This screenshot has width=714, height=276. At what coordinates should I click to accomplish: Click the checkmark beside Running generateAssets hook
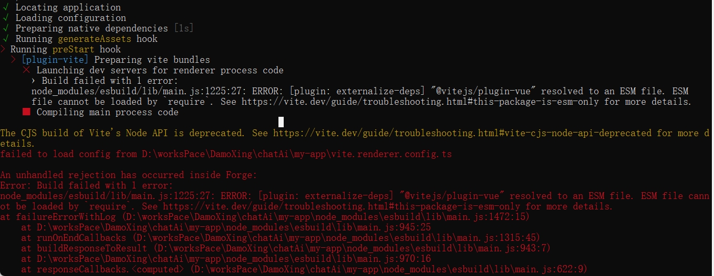pos(5,39)
